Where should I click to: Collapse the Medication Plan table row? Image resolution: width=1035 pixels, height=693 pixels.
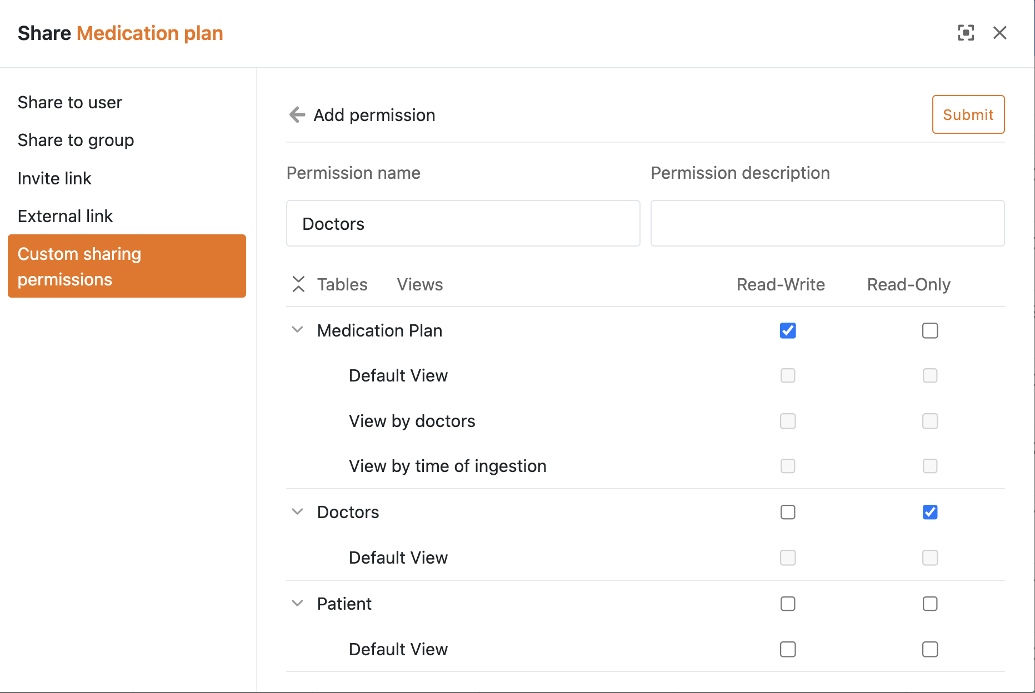pos(297,330)
